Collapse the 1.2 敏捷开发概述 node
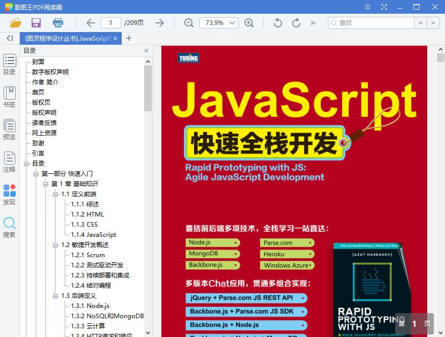 [55, 245]
